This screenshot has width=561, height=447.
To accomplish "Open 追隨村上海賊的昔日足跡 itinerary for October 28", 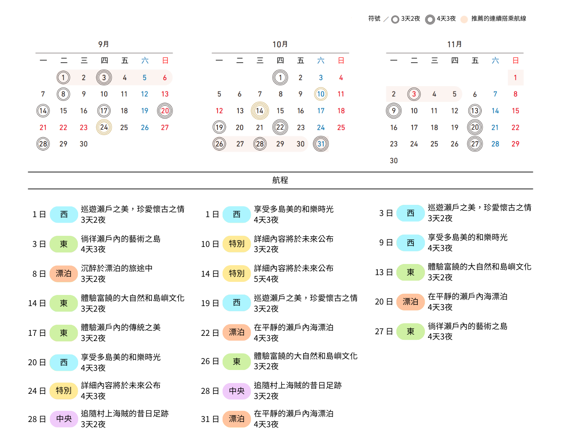I will pos(298,385).
